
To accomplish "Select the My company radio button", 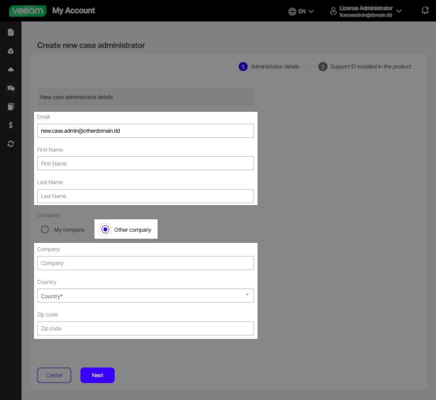I will coord(45,229).
